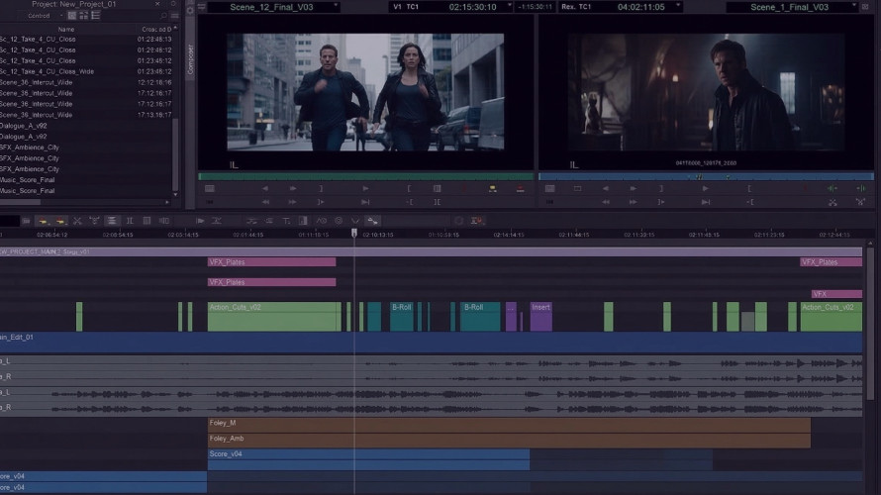
Task: Click Mark Clip icon under source monitor
Action: click(438, 189)
